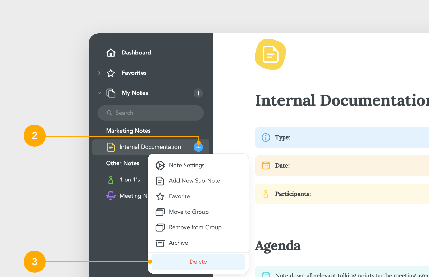429x277 pixels.
Task: Open the 1 on 1's note
Action: (130, 180)
